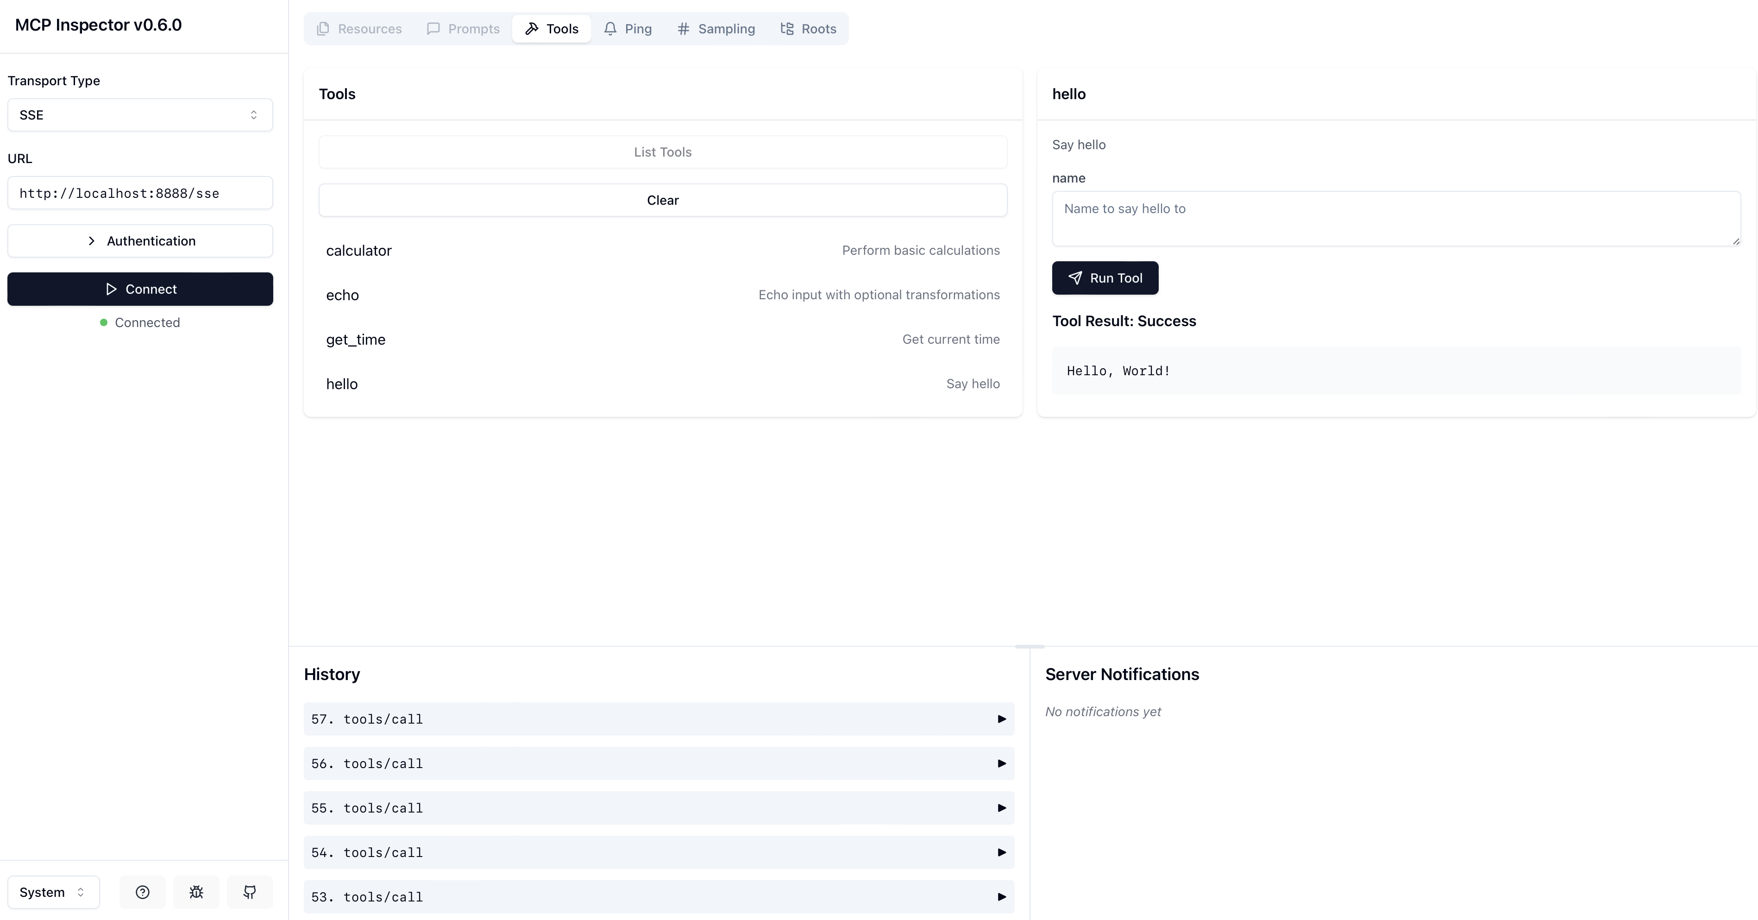
Task: Open the Sampling tab
Action: (716, 29)
